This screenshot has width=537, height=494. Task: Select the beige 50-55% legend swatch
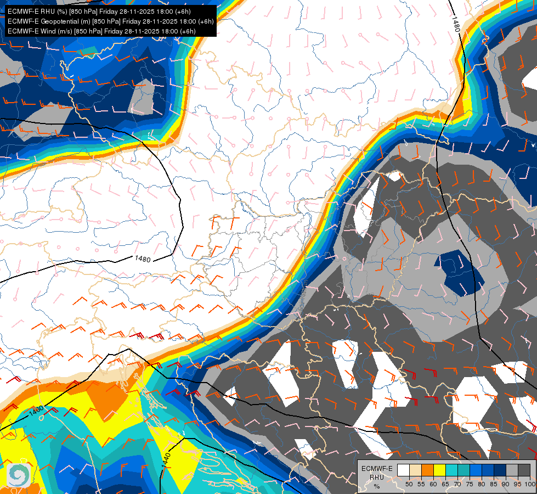coord(415,470)
